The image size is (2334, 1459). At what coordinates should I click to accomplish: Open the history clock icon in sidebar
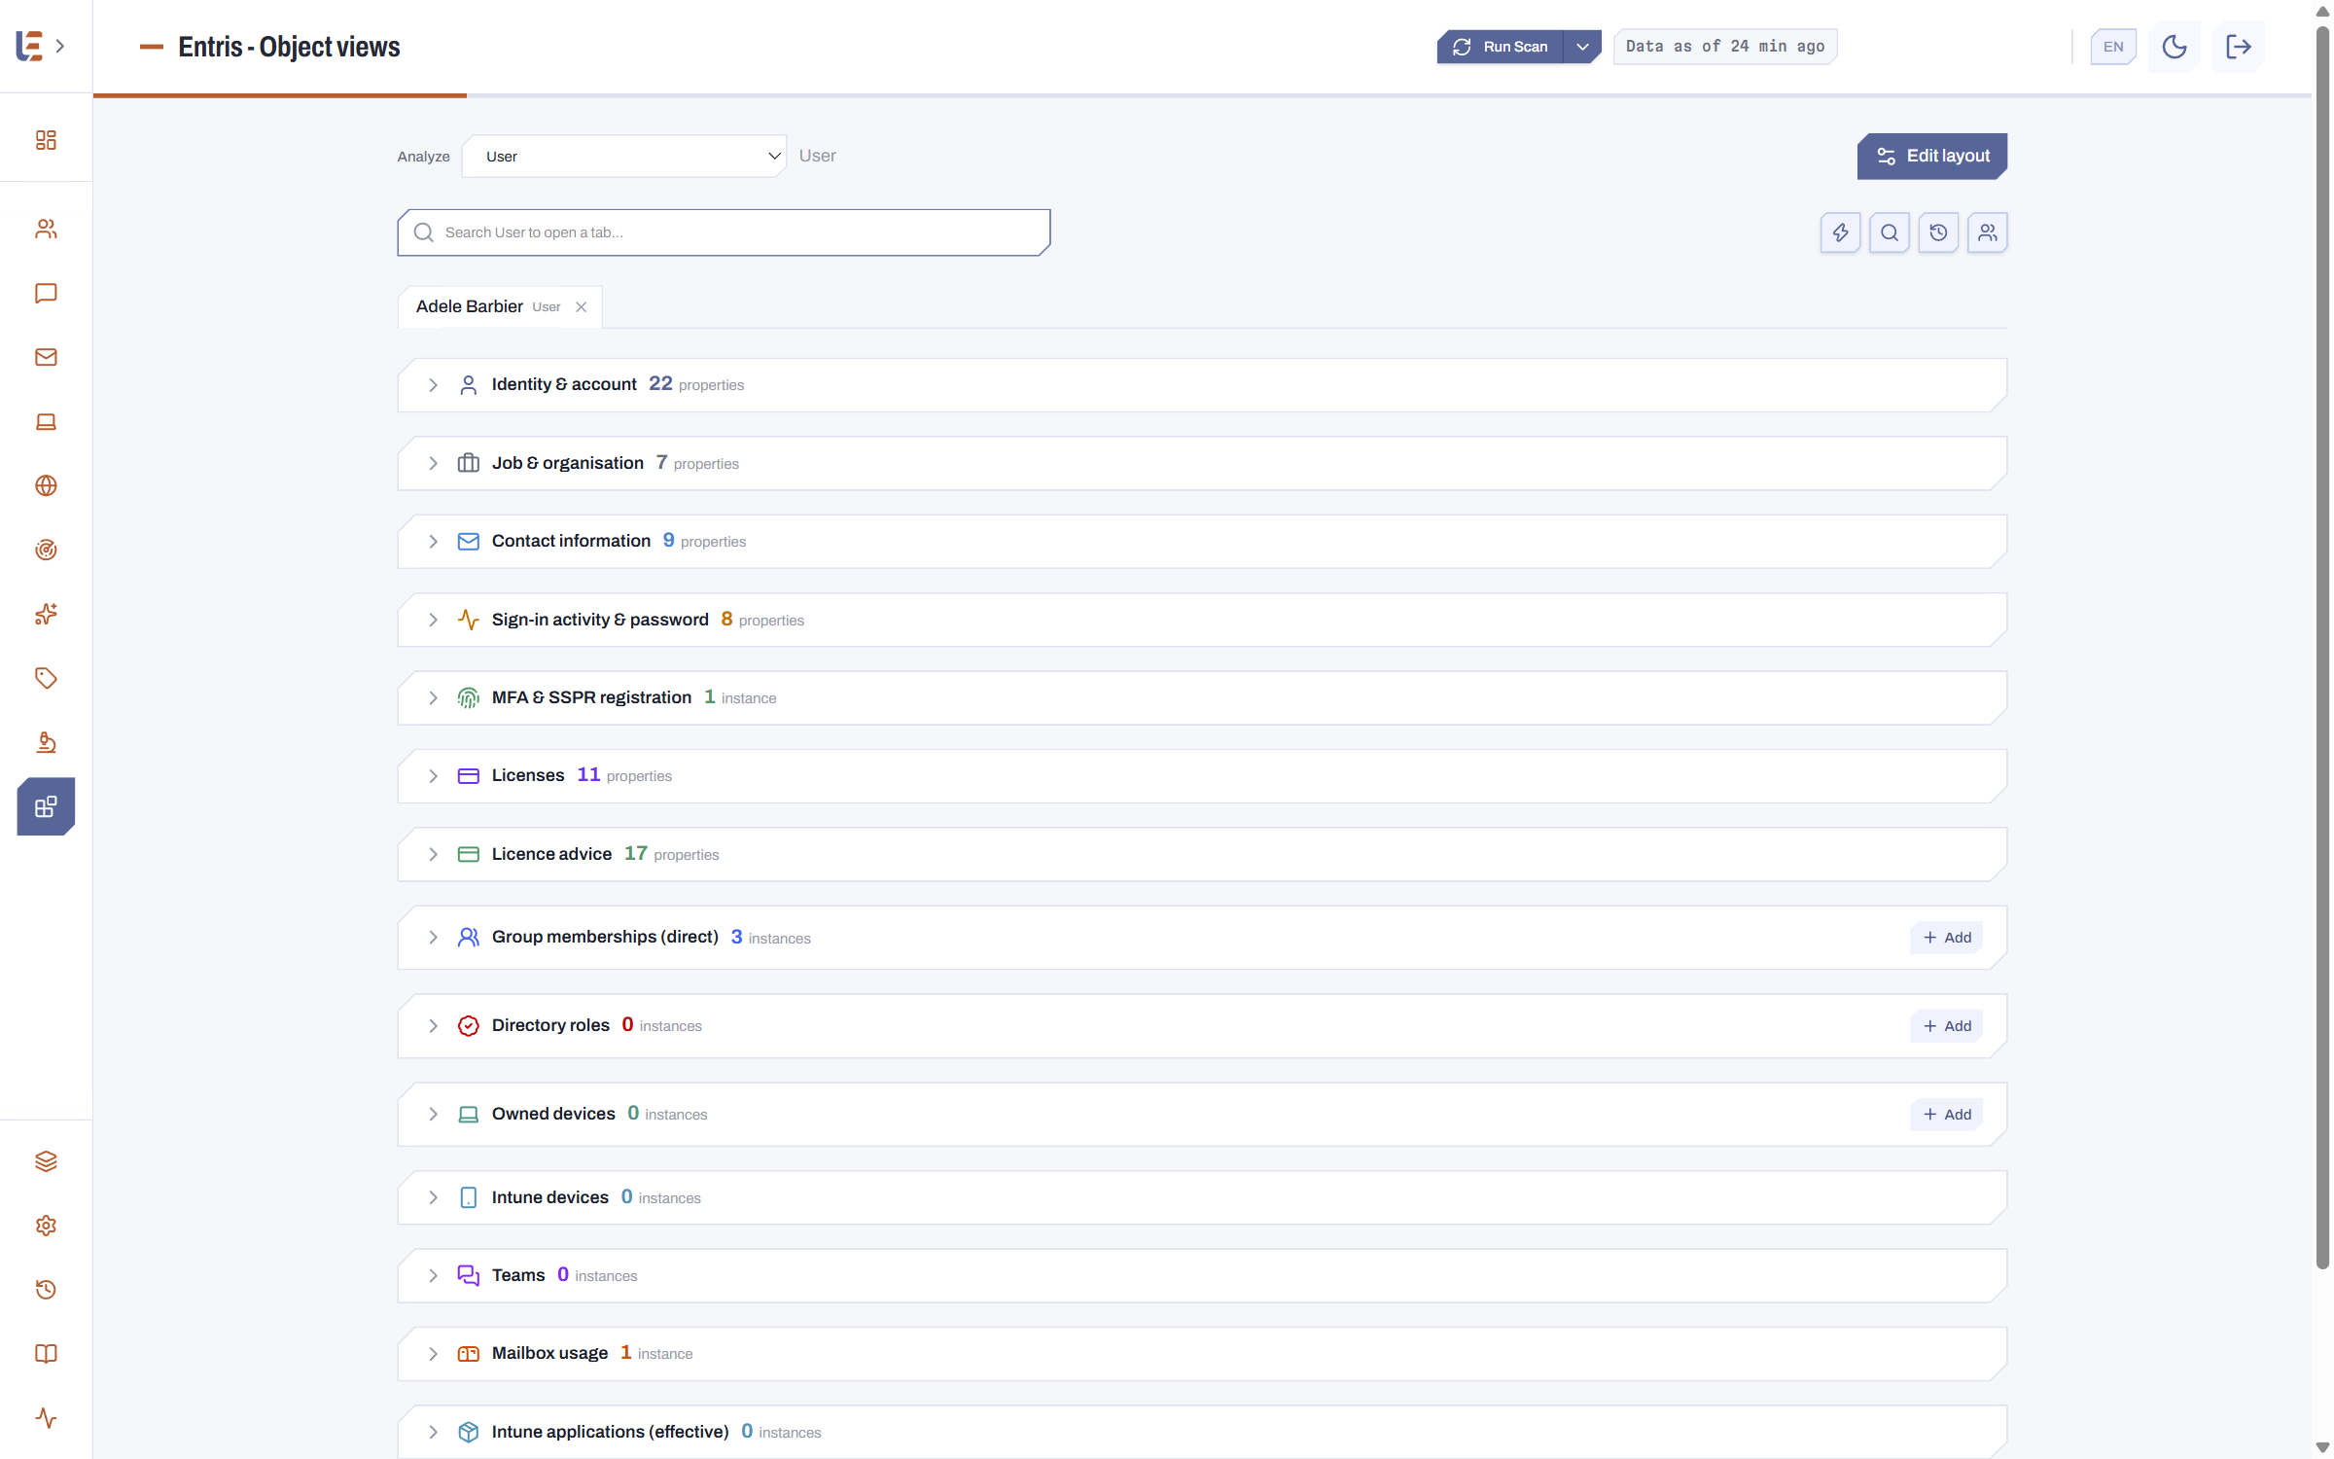click(46, 1290)
